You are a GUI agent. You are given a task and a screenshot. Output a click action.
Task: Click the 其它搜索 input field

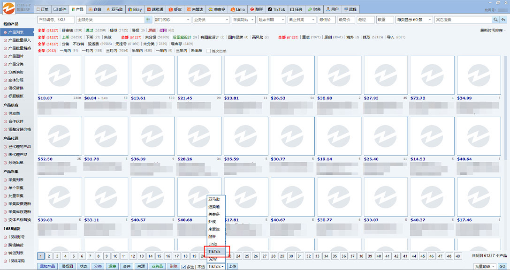463,20
